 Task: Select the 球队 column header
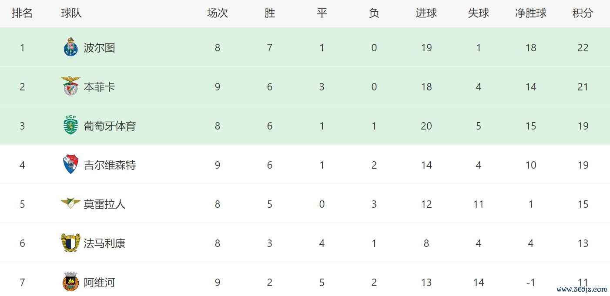[71, 13]
